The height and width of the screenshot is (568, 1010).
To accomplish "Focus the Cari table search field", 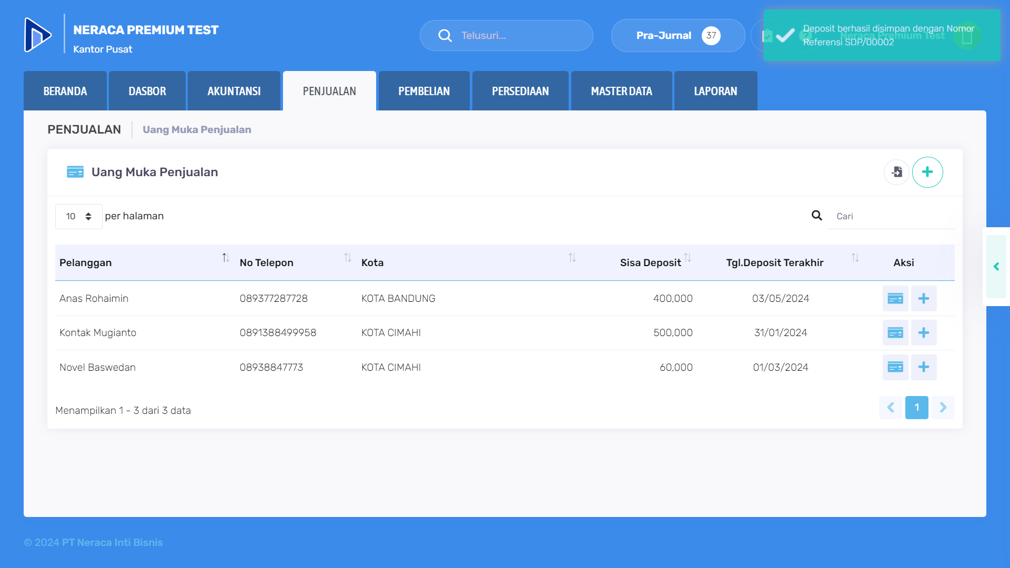I will (x=890, y=216).
